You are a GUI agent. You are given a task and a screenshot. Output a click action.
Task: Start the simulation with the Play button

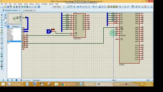[x=3, y=80]
